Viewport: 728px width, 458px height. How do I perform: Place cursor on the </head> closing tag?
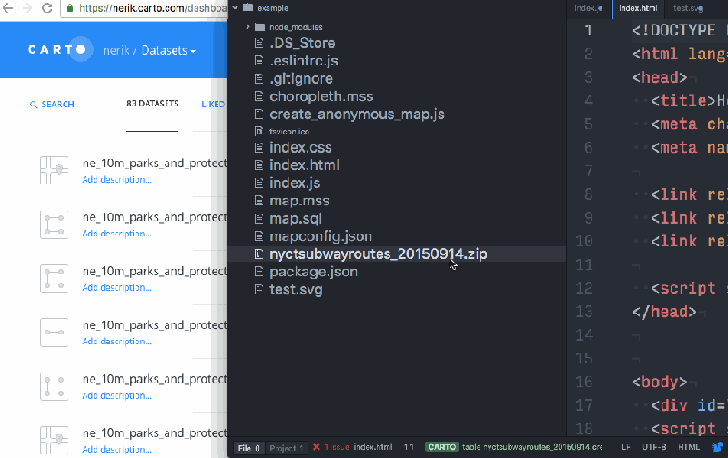(x=664, y=312)
